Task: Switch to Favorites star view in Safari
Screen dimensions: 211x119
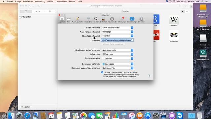Action: (x=183, y=11)
